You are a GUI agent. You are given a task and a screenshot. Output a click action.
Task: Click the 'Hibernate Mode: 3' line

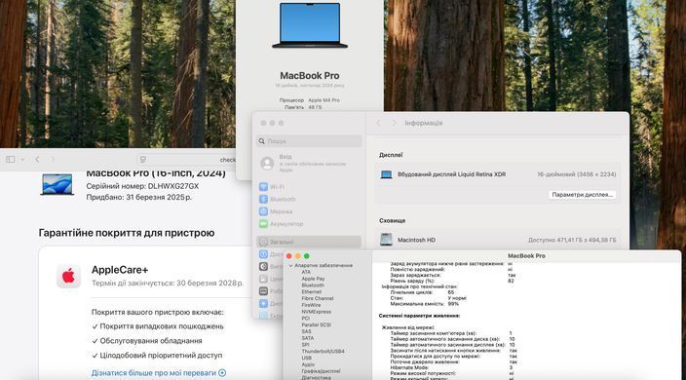(x=451, y=367)
